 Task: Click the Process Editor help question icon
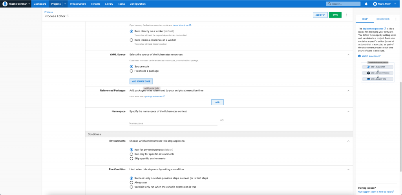tap(68, 16)
